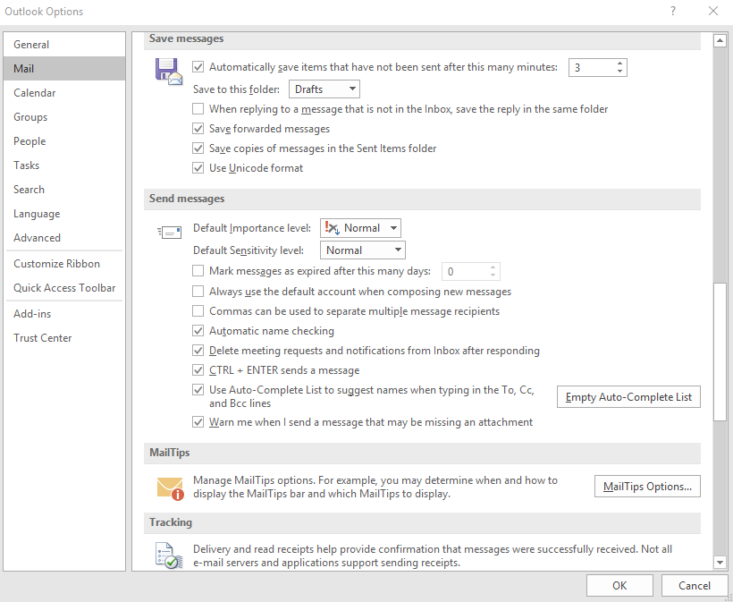The height and width of the screenshot is (602, 733).
Task: Click the Save messages floppy disk icon
Action: [x=168, y=72]
